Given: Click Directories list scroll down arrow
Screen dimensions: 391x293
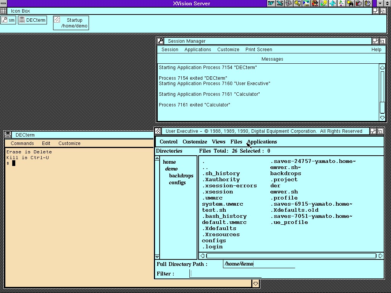Looking at the screenshot, I should (157, 257).
